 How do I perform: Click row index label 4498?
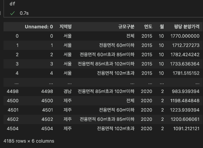(13, 91)
